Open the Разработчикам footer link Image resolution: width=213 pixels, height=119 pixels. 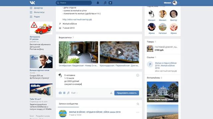[43, 116]
